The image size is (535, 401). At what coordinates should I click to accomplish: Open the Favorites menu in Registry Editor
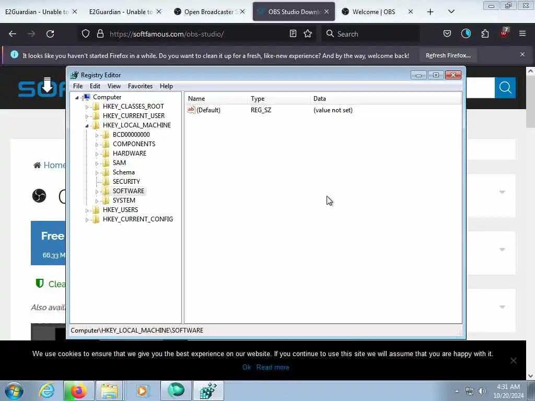pos(140,86)
